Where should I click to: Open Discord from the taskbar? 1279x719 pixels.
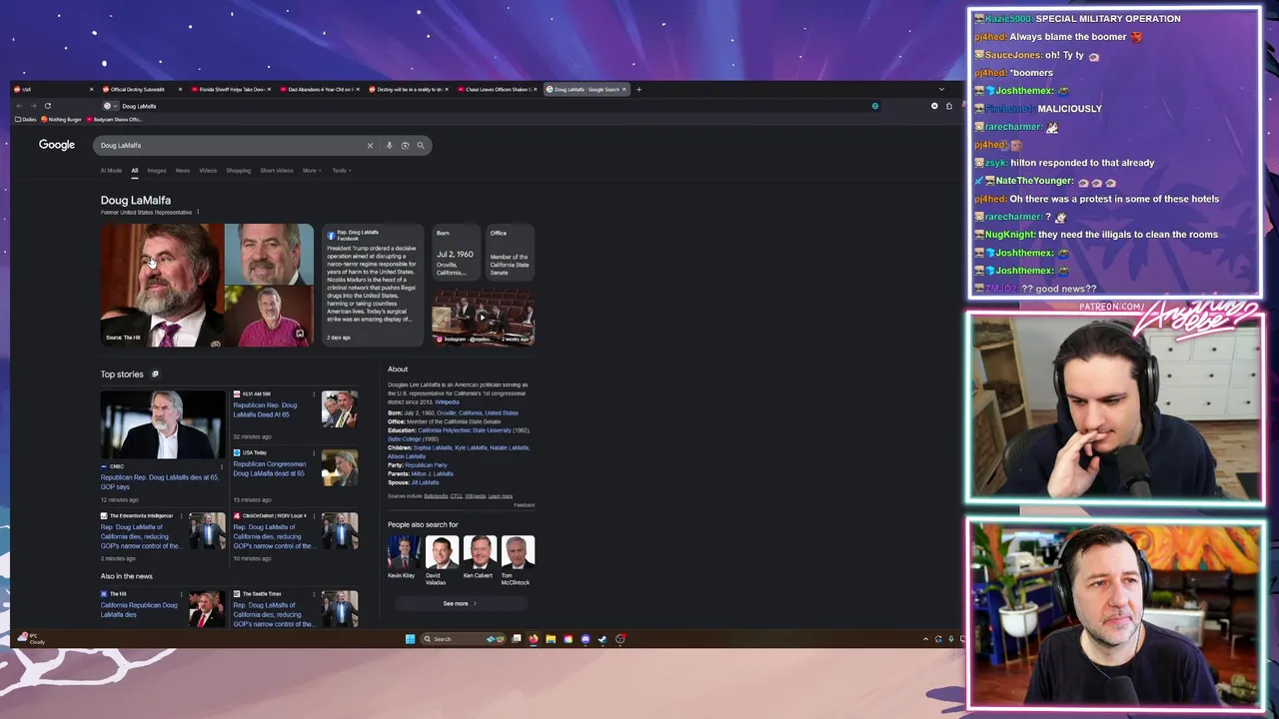pos(586,639)
